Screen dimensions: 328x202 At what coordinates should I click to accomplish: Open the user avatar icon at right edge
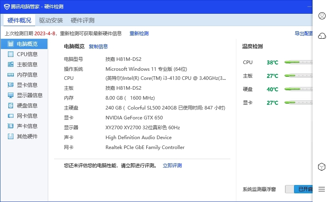click(322, 16)
